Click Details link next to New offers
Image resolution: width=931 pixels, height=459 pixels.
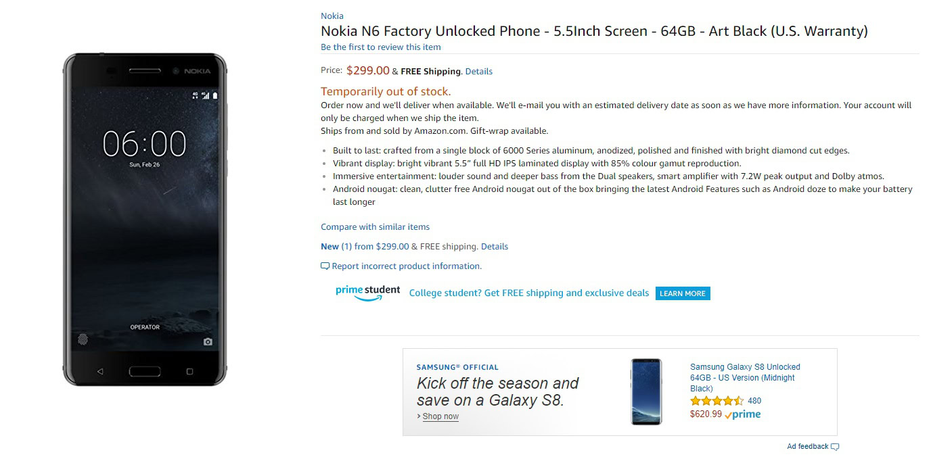click(x=494, y=246)
